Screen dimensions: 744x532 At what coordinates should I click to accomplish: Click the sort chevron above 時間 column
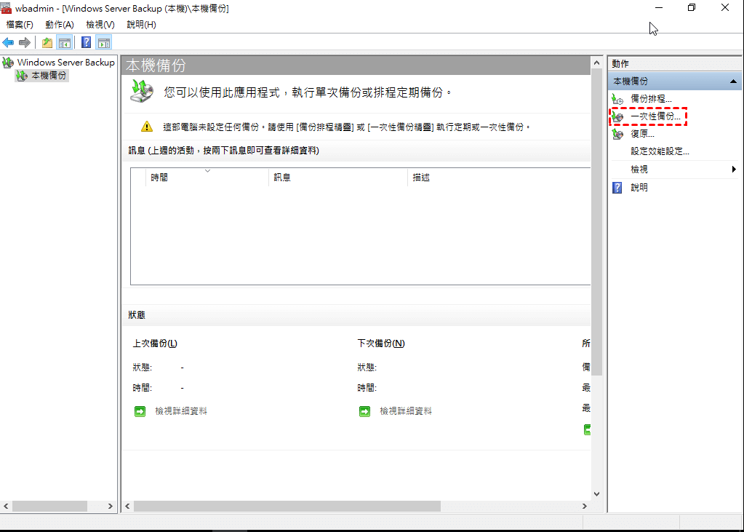207,170
